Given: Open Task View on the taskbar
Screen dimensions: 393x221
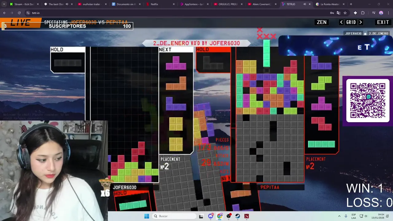Looking at the screenshot, I should (201, 216).
